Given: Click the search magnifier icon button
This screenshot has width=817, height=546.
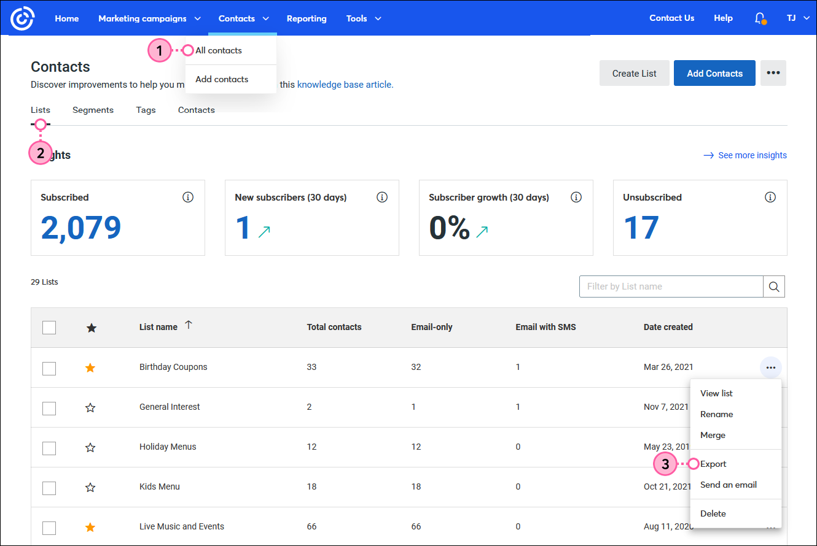Looking at the screenshot, I should click(774, 286).
